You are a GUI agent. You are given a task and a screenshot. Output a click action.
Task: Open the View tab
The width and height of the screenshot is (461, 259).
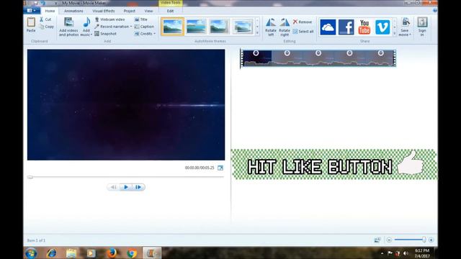148,11
